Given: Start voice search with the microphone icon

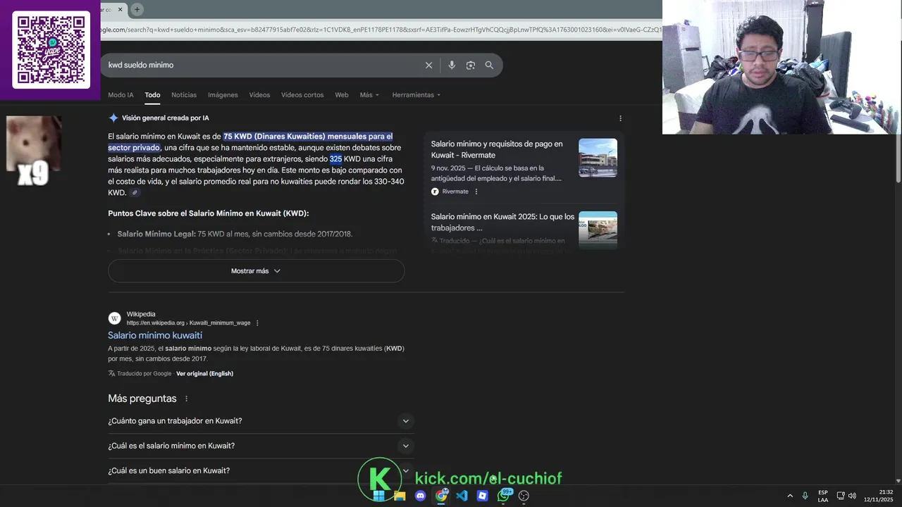Looking at the screenshot, I should (x=452, y=65).
